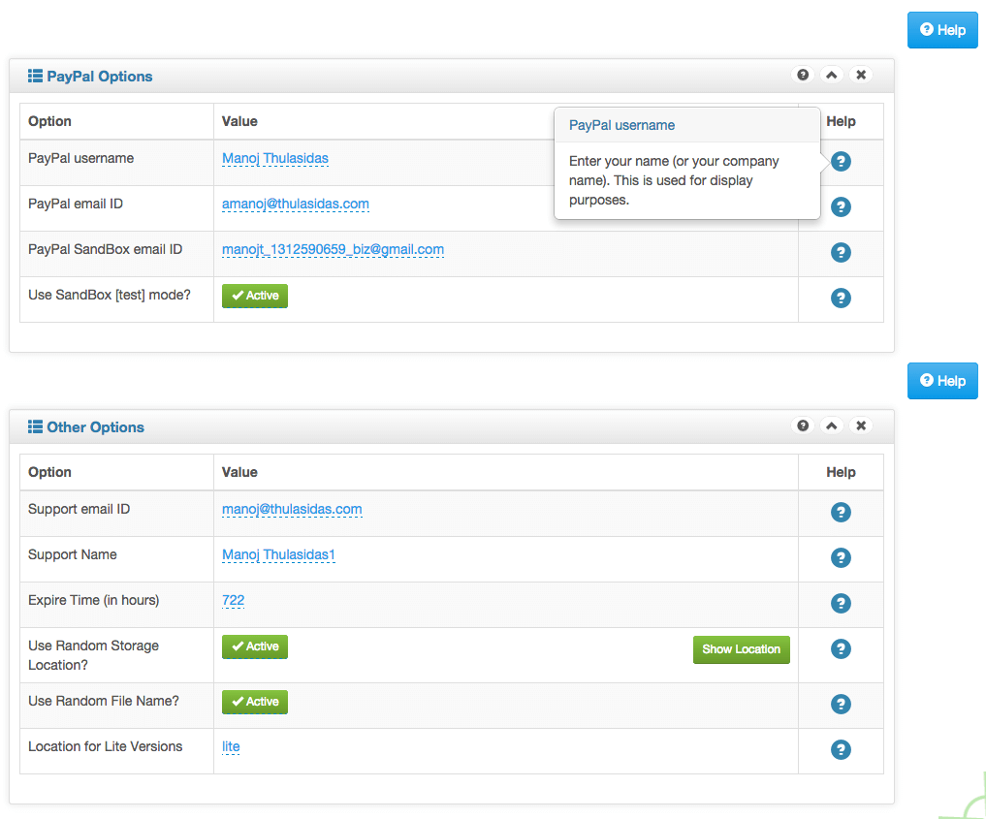Collapse the Other Options panel
This screenshot has height=819, width=986.
coord(831,425)
